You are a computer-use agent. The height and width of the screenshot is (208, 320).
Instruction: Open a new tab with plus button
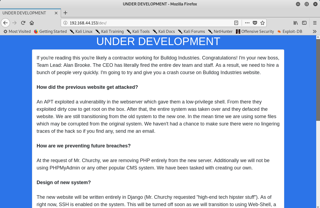point(65,13)
